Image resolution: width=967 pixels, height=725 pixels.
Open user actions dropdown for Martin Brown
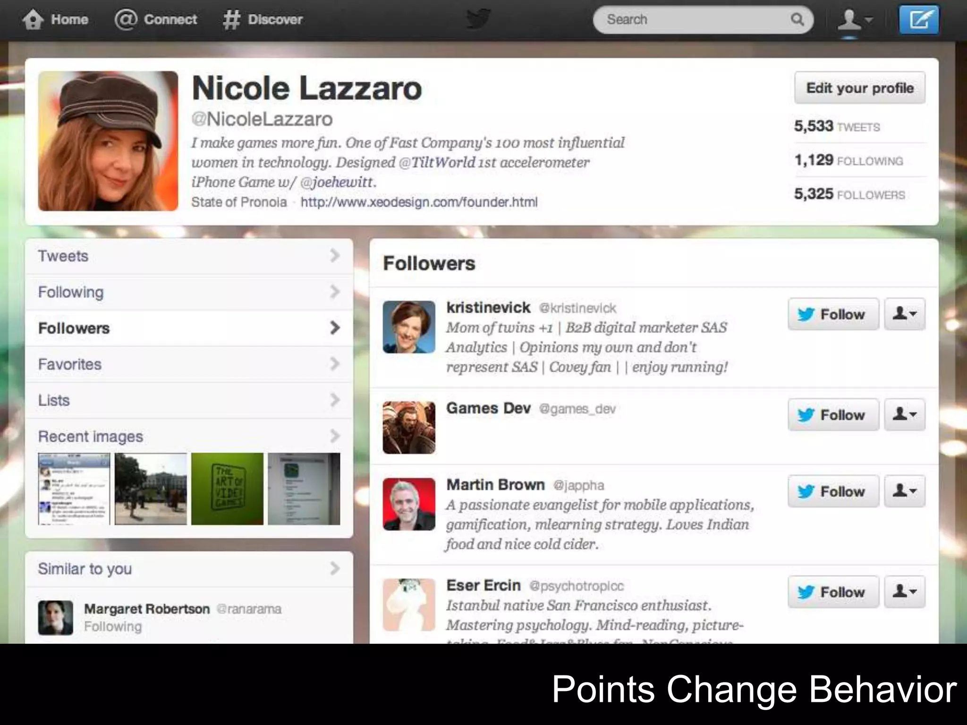(x=905, y=491)
